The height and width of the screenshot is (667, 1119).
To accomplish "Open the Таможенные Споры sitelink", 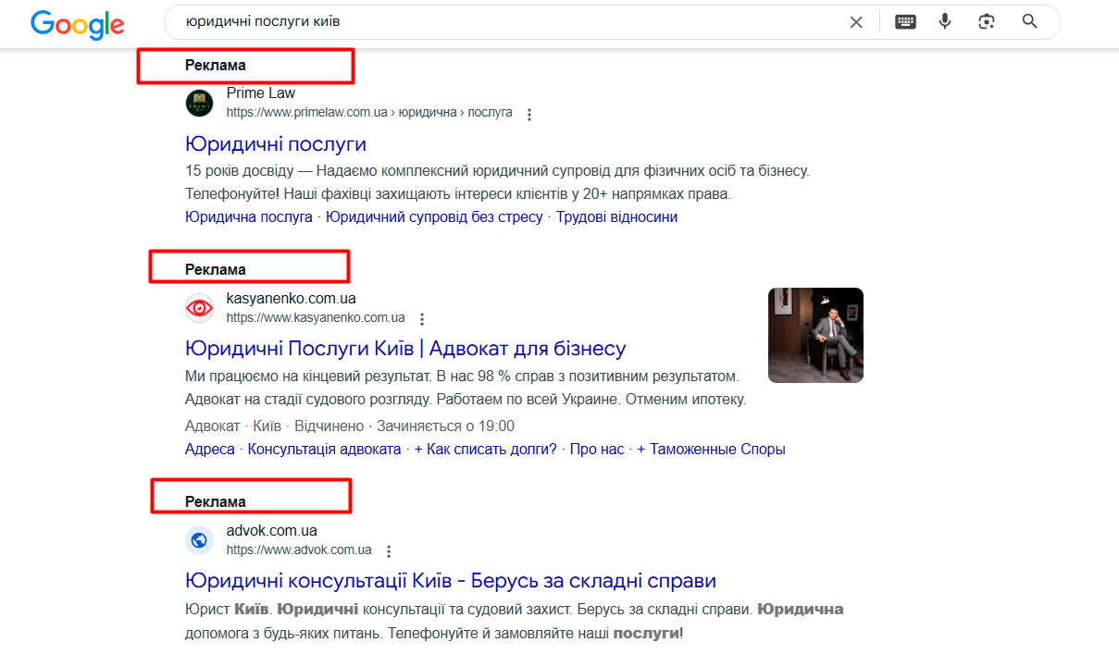I will (x=711, y=450).
